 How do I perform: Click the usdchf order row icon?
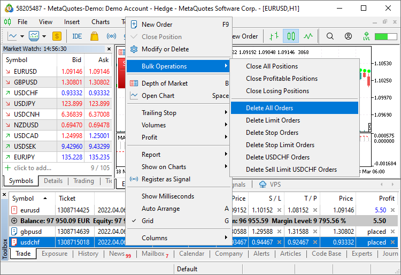(x=14, y=242)
